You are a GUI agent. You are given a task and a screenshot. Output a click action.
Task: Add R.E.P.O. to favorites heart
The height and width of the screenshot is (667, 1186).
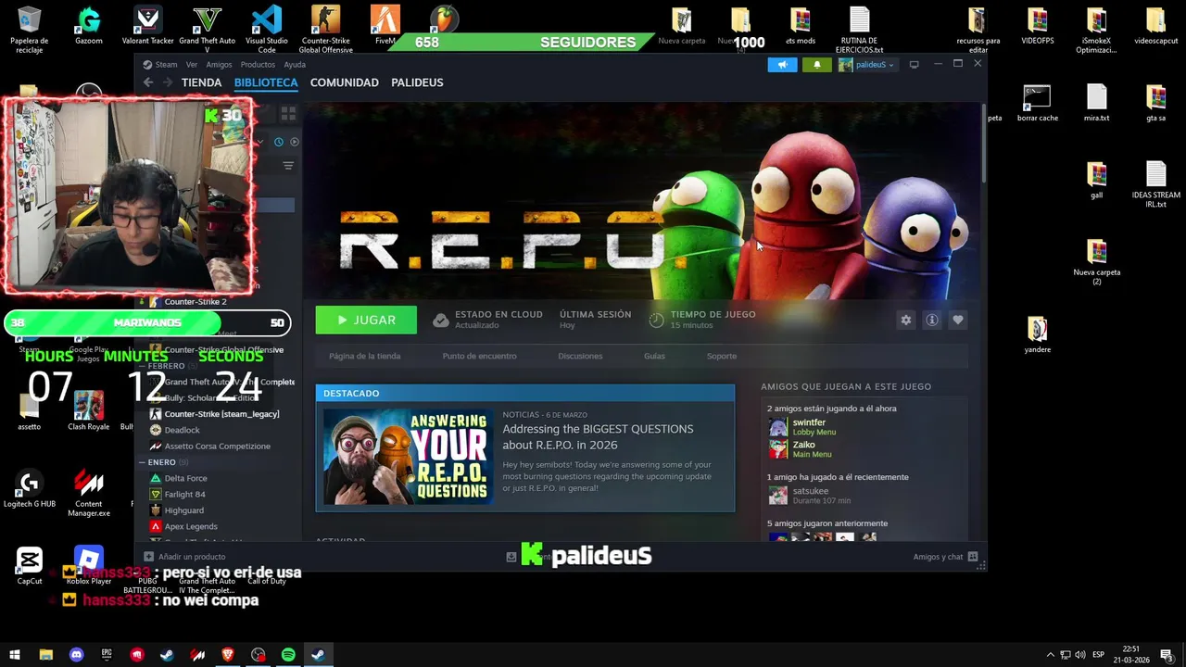pos(958,320)
